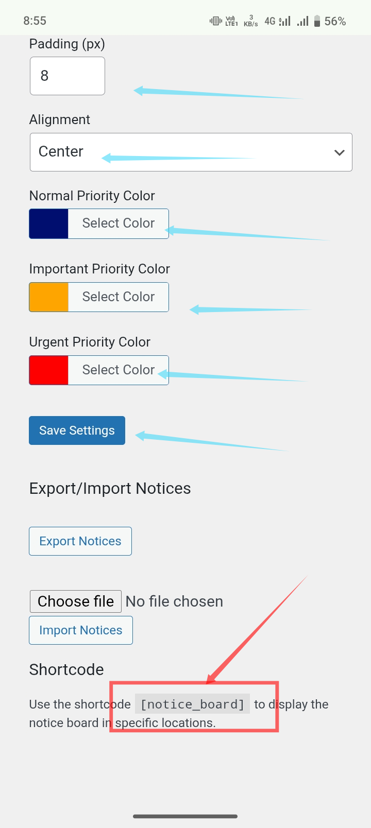Click the Save Settings button
This screenshot has width=371, height=828.
point(77,430)
